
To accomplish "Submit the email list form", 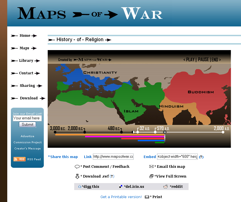I will [x=27, y=124].
